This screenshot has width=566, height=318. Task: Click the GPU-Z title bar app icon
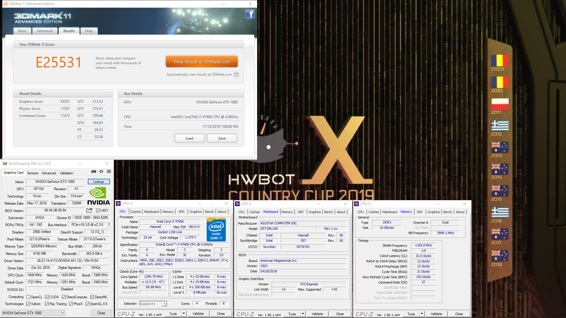coord(5,163)
